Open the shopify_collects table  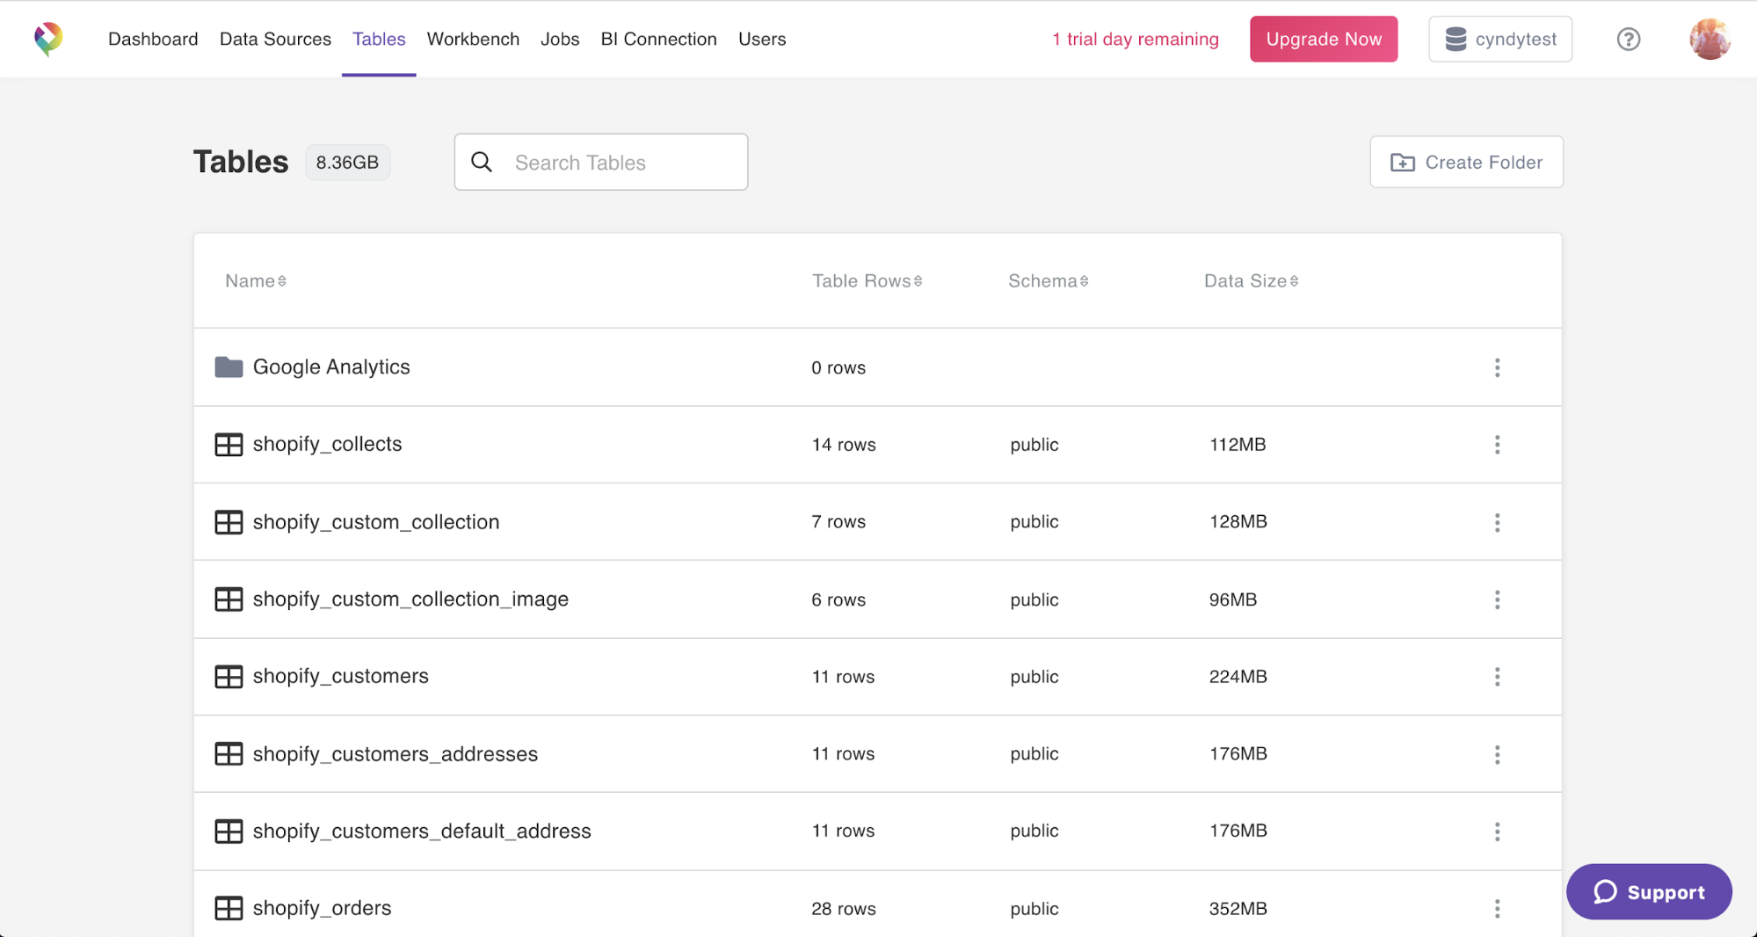coord(327,444)
